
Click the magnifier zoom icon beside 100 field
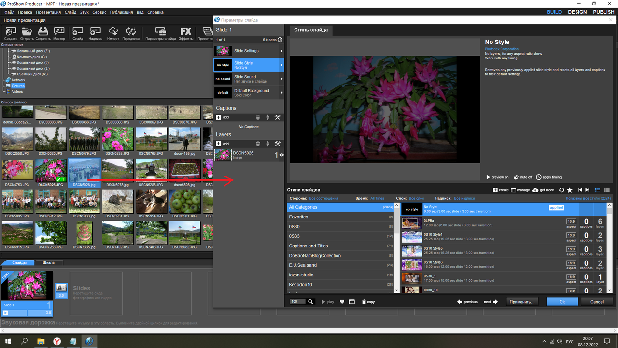(x=311, y=302)
